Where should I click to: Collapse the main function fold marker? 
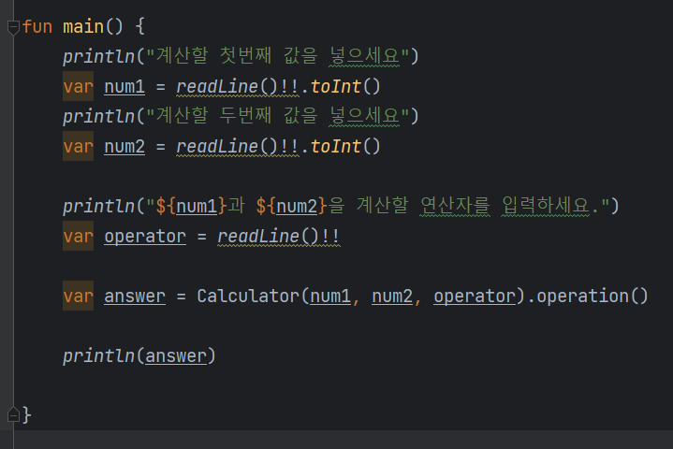tap(13, 27)
